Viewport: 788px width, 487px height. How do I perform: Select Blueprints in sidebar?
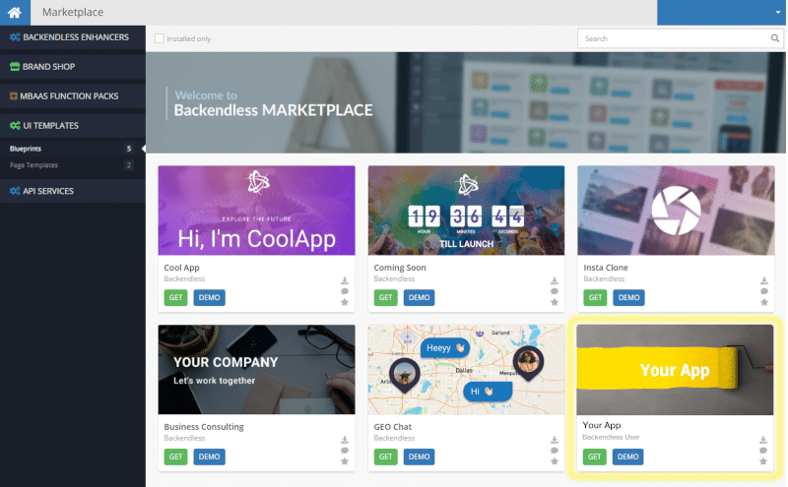coord(26,149)
